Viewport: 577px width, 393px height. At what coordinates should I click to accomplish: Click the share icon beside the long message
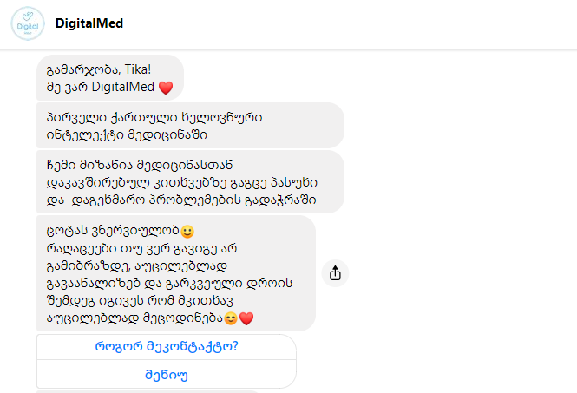pyautogui.click(x=335, y=273)
